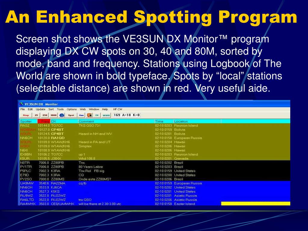This screenshot has width=308, height=231.
Task: Open the Help menu
Action: click(105, 109)
